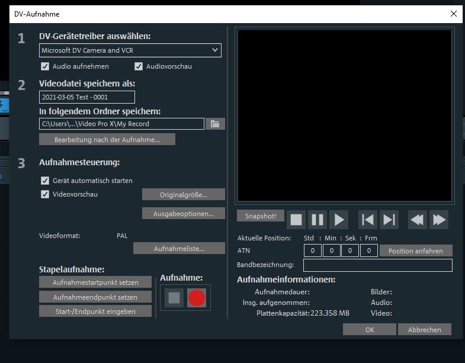This screenshot has width=465, height=363.
Task: Click the black video preview area
Action: click(345, 115)
